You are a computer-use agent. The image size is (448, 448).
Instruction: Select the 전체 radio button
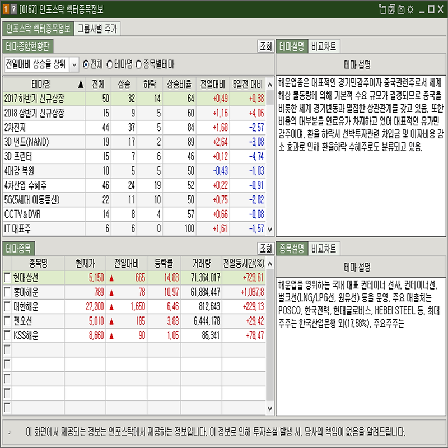(86, 64)
